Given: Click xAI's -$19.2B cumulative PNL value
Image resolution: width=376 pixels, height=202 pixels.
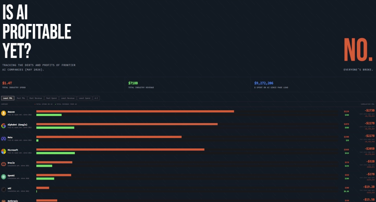Looking at the screenshot, I should click(369, 187).
